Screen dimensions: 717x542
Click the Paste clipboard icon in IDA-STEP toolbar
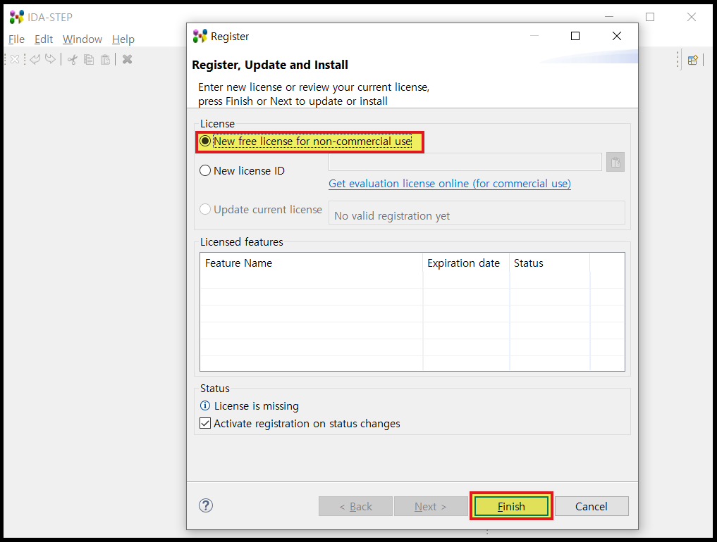[x=105, y=59]
